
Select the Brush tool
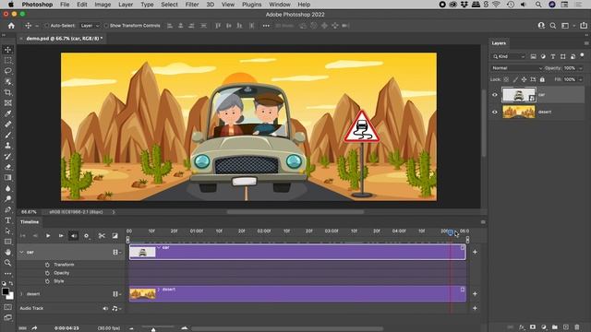pyautogui.click(x=8, y=135)
